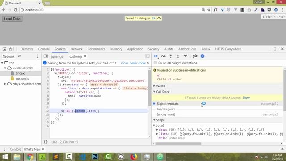Open the Application panel
Viewport: 286px width, 161px height.
[x=135, y=49]
